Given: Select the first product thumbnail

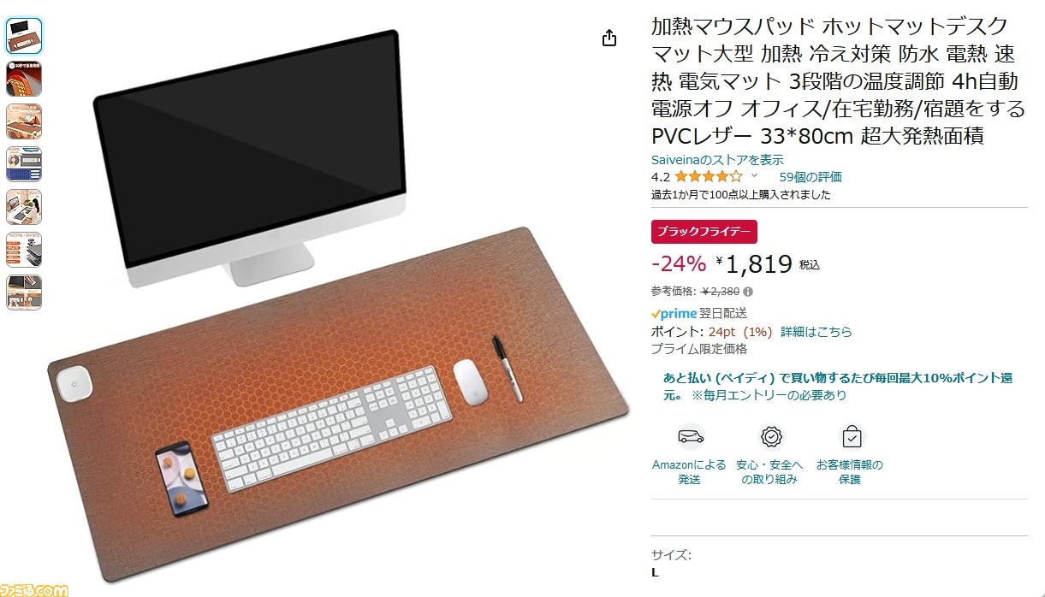Looking at the screenshot, I should point(24,35).
